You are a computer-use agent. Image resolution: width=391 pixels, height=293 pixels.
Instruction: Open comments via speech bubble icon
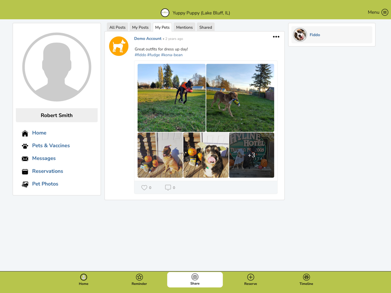(168, 188)
